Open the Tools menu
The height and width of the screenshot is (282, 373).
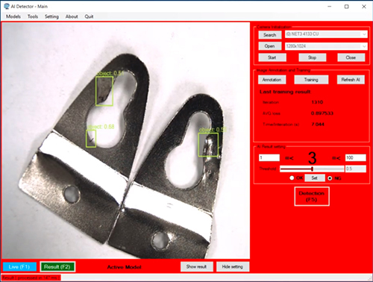pos(33,16)
